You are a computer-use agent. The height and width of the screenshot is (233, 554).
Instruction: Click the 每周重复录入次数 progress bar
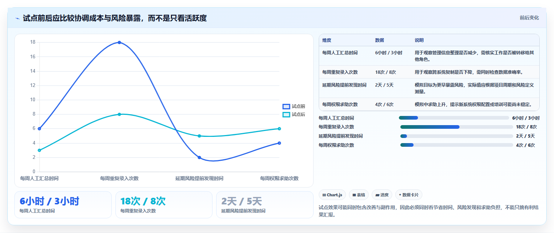tap(457, 127)
